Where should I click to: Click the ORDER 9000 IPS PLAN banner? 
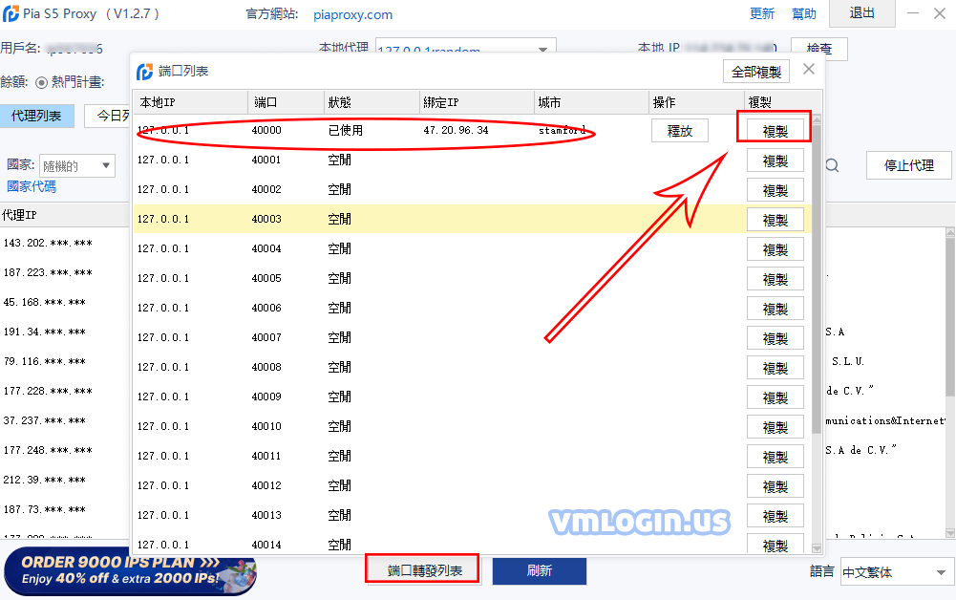click(x=130, y=570)
